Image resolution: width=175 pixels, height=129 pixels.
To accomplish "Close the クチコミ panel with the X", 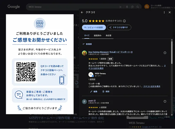I will [170, 12].
